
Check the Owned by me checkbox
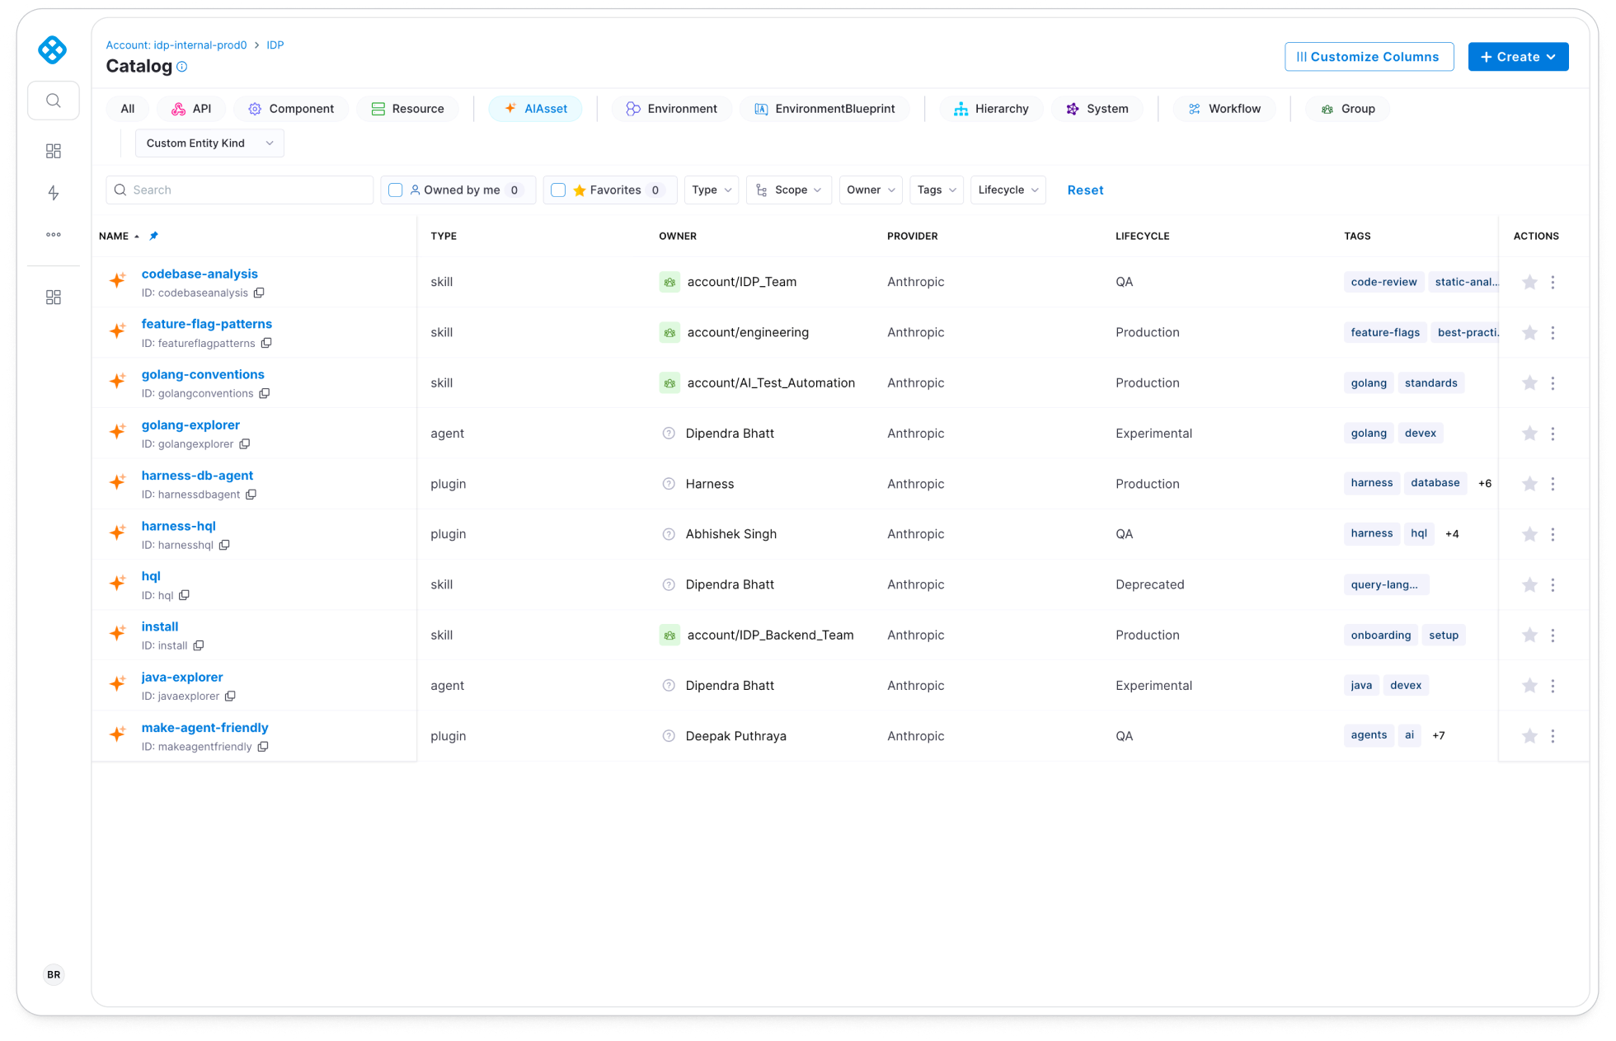click(x=396, y=190)
